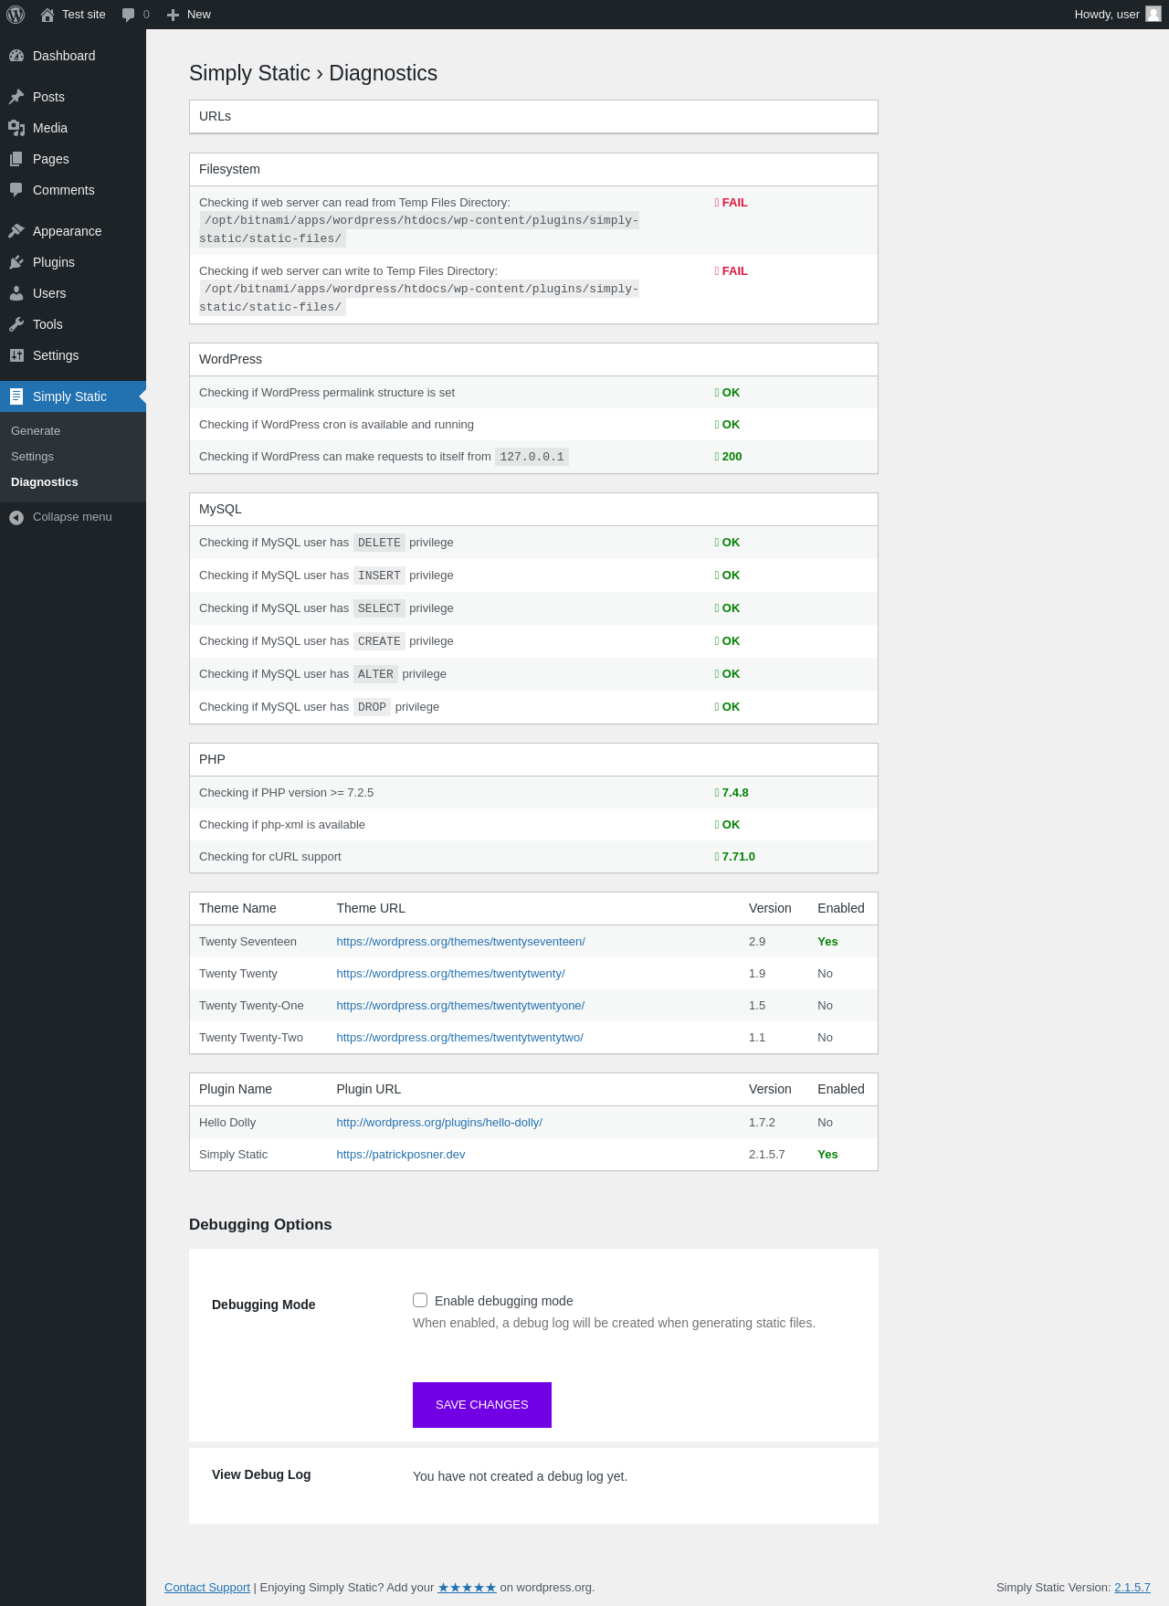The height and width of the screenshot is (1606, 1169).
Task: Click FAIL status for read Temp Files check
Action: tap(732, 203)
